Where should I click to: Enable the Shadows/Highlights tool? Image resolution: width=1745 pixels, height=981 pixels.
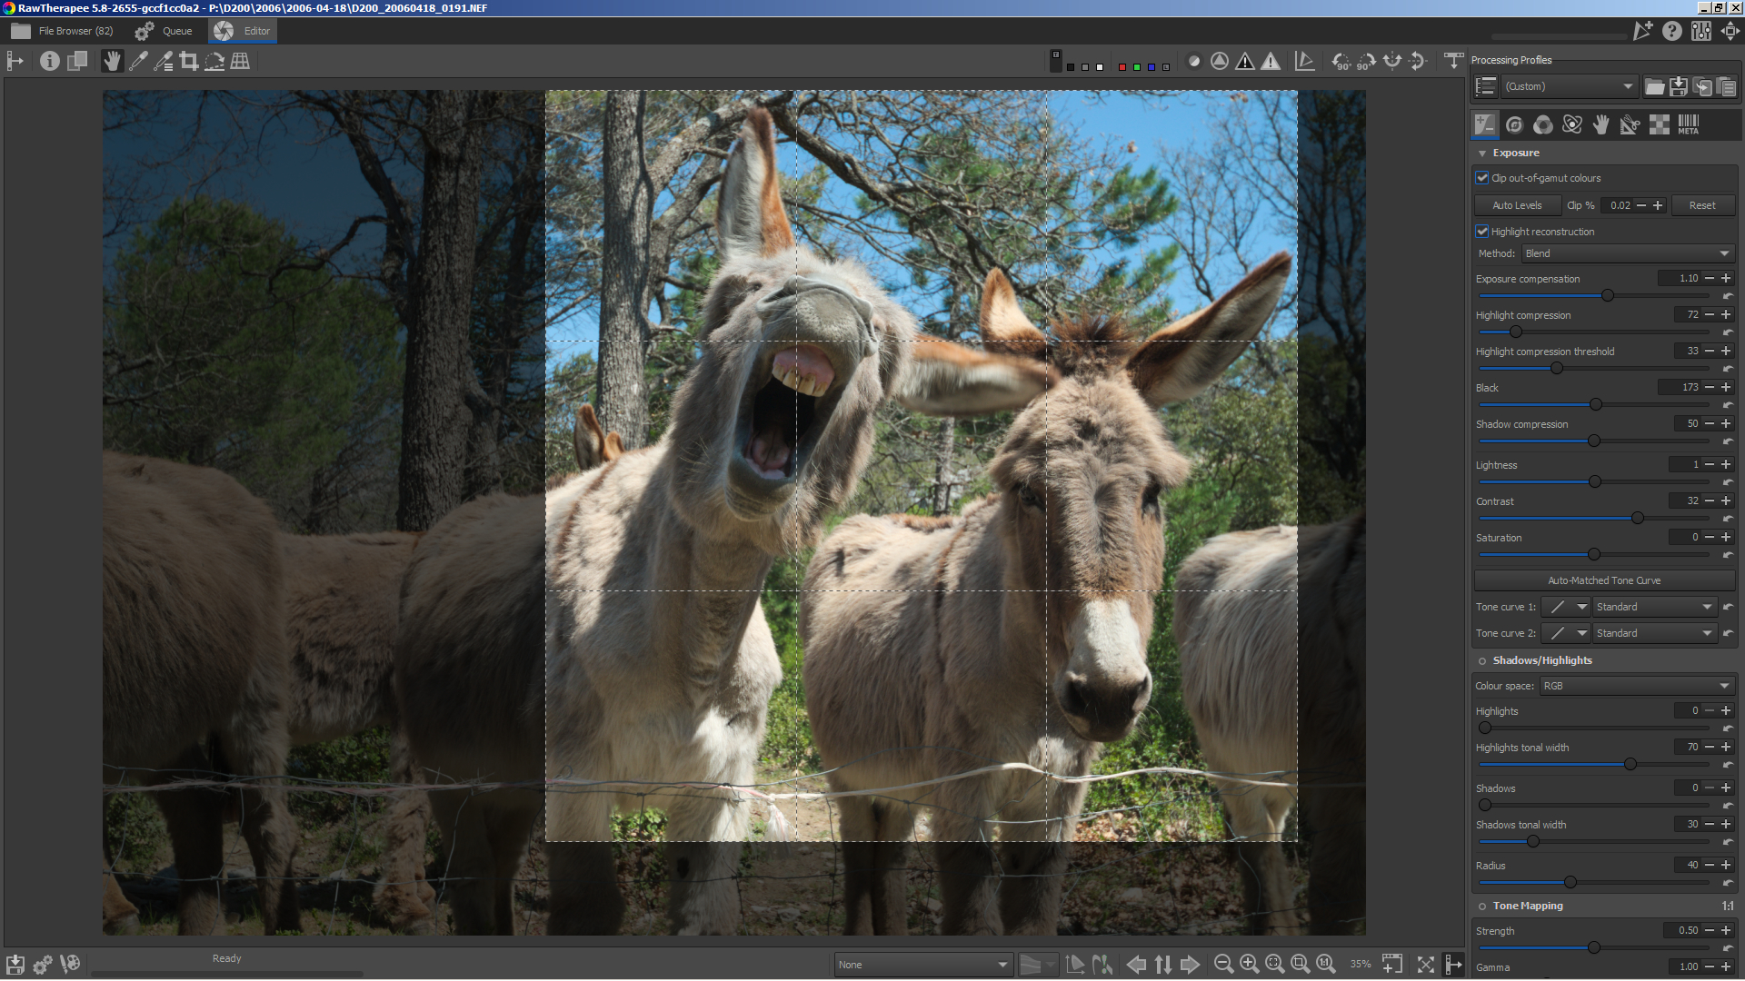pos(1482,661)
